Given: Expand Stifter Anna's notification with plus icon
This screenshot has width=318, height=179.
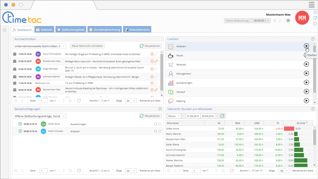Looking at the screenshot, I should (20, 124).
